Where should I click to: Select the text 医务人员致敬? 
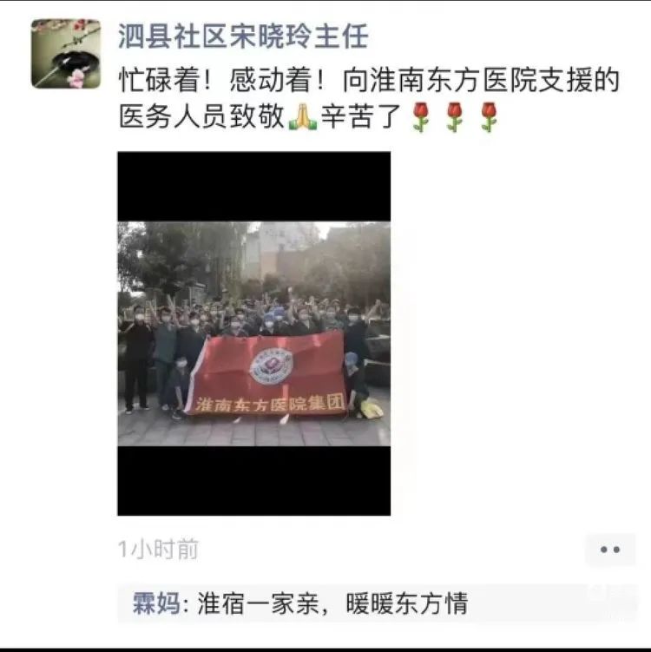[201, 116]
